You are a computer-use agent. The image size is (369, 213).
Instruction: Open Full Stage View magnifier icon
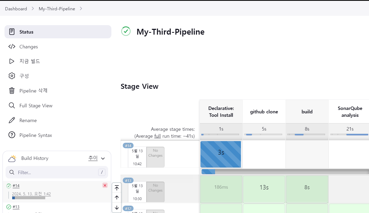pyautogui.click(x=12, y=106)
